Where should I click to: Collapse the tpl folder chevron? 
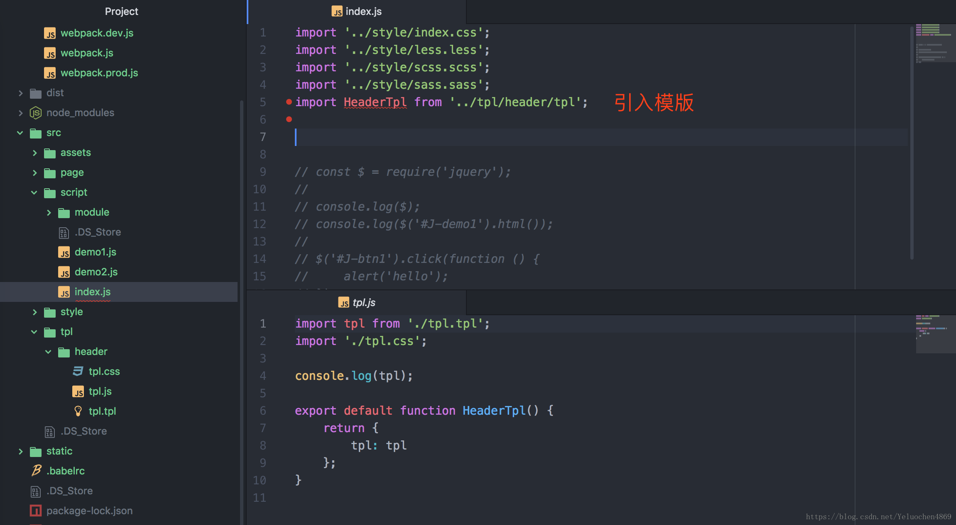(34, 332)
